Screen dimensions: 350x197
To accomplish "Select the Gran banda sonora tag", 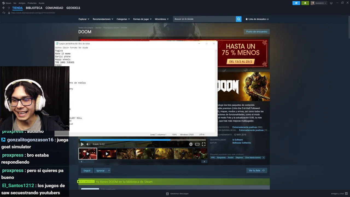I will coord(253,158).
